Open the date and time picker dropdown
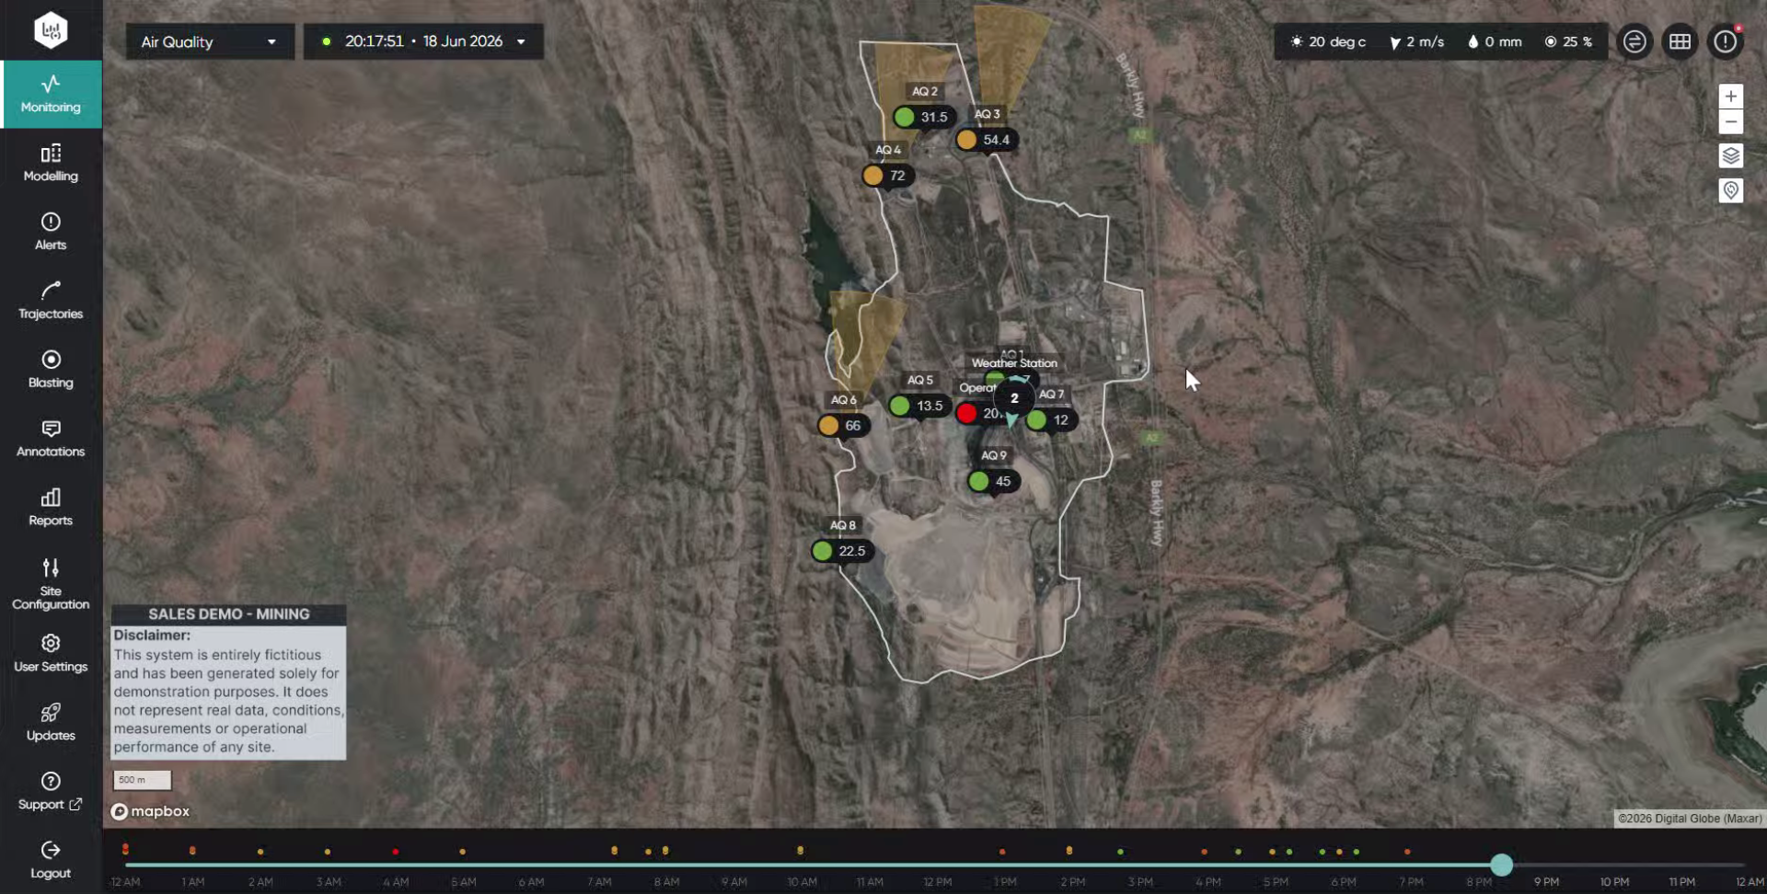 point(423,41)
